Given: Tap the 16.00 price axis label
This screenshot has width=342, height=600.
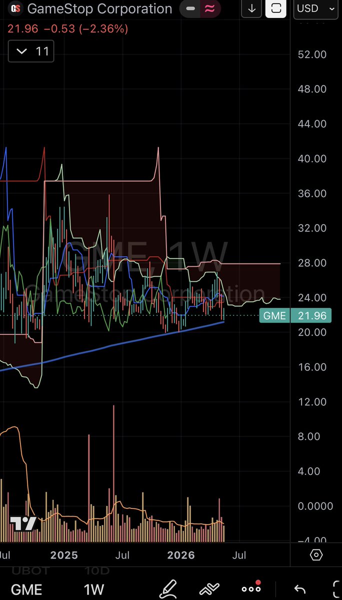Looking at the screenshot, I should point(312,367).
